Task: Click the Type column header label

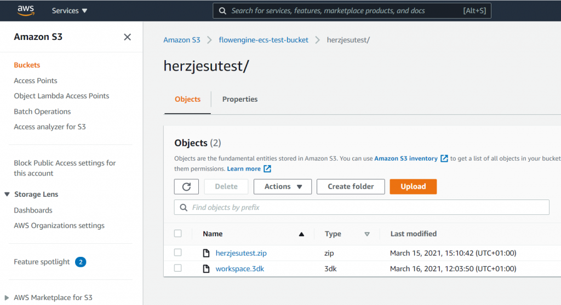Action: [x=333, y=234]
